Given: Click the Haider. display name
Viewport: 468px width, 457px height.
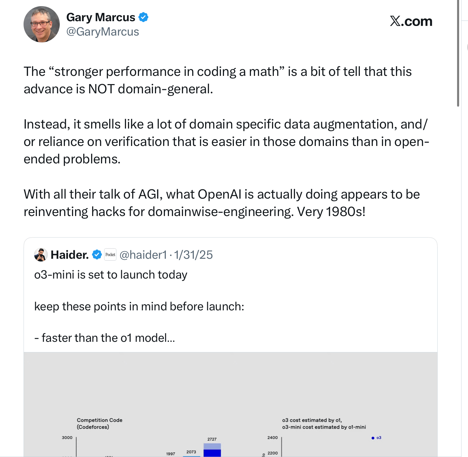Looking at the screenshot, I should click(70, 255).
